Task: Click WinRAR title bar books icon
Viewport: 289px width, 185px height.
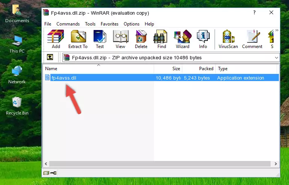Action: [x=46, y=13]
